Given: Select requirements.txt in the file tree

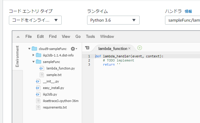Looking at the screenshot, I should 55,107.
